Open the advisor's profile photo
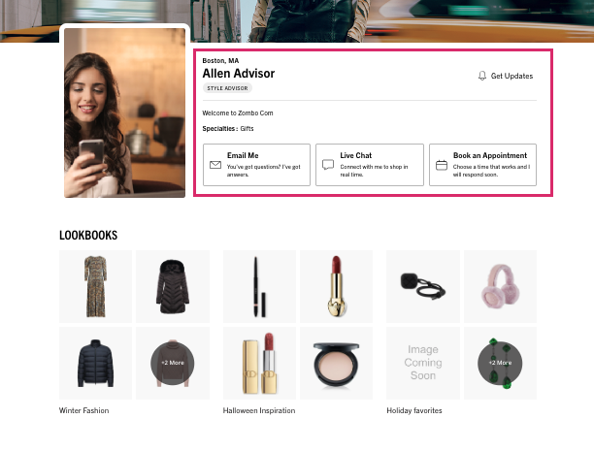The width and height of the screenshot is (594, 451). [x=124, y=113]
